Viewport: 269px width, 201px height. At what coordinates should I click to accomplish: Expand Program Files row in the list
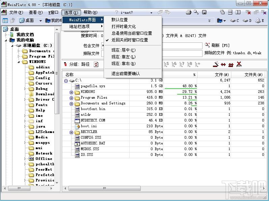71,98
